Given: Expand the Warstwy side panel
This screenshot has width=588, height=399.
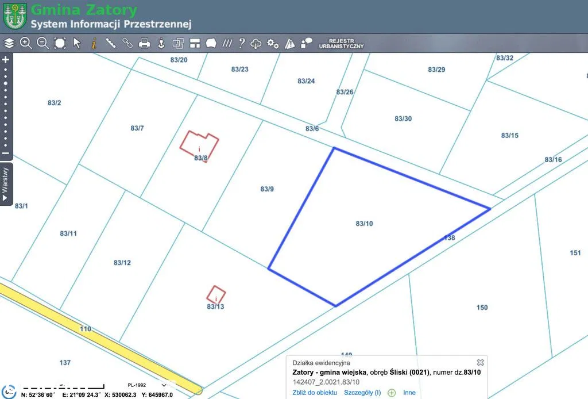Looking at the screenshot, I should point(6,184).
